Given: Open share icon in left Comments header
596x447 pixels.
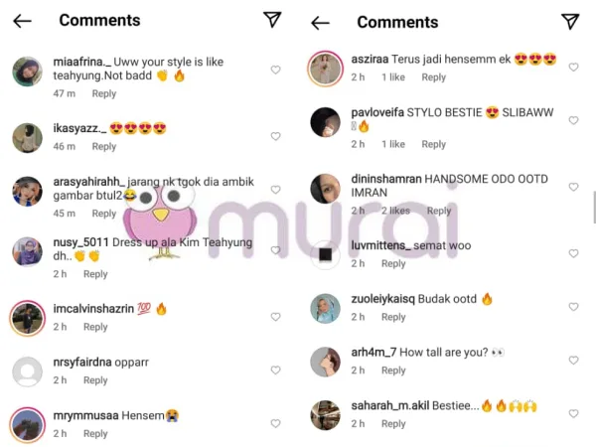Looking at the screenshot, I should pyautogui.click(x=272, y=20).
